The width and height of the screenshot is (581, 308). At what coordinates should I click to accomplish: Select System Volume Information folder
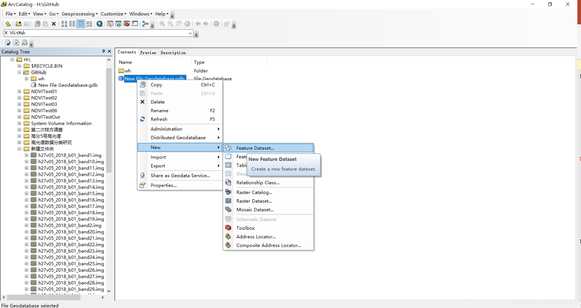61,123
